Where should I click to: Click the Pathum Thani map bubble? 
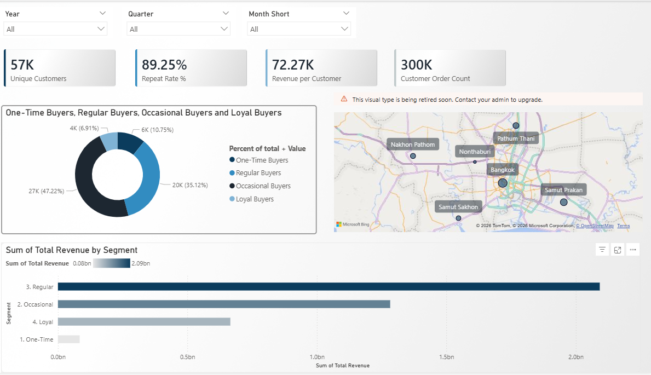point(516,125)
